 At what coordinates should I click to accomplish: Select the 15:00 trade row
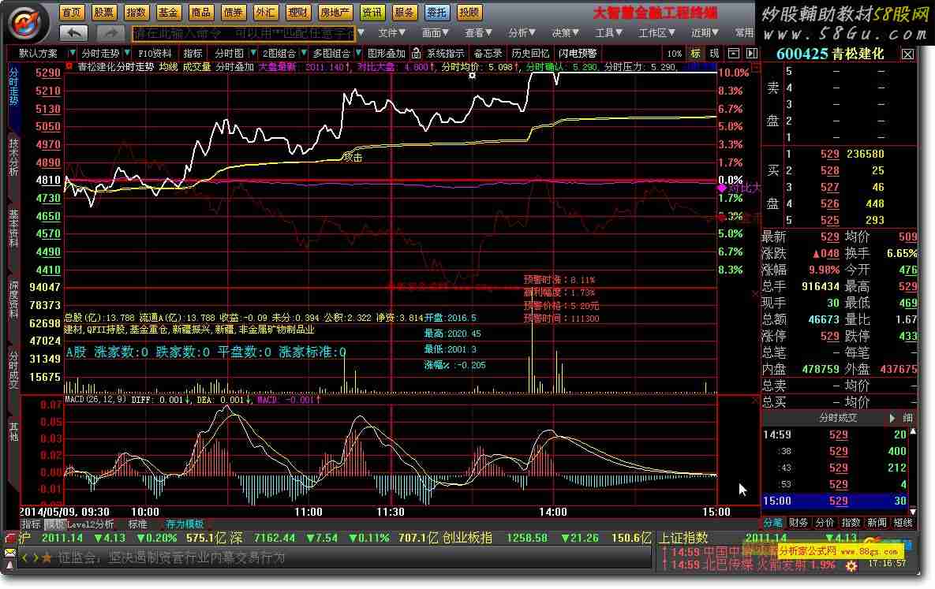pyautogui.click(x=836, y=501)
